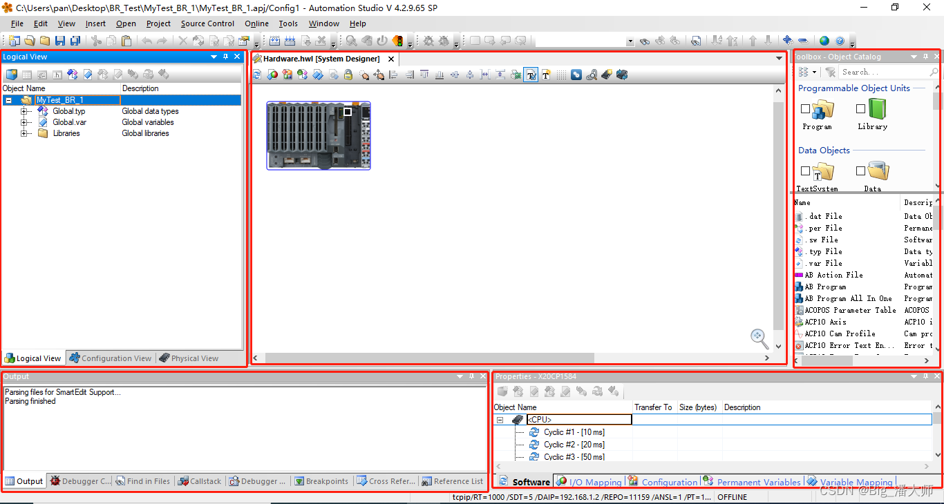Switch to the Callstack tab

(x=200, y=481)
